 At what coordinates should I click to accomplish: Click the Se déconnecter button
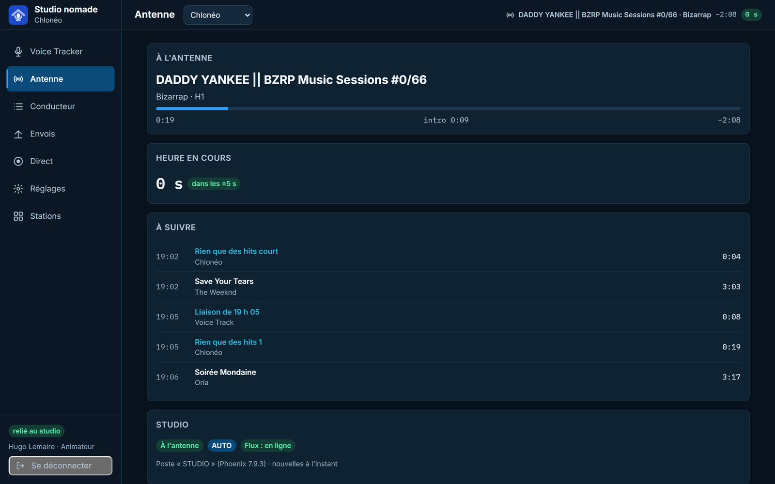61,466
